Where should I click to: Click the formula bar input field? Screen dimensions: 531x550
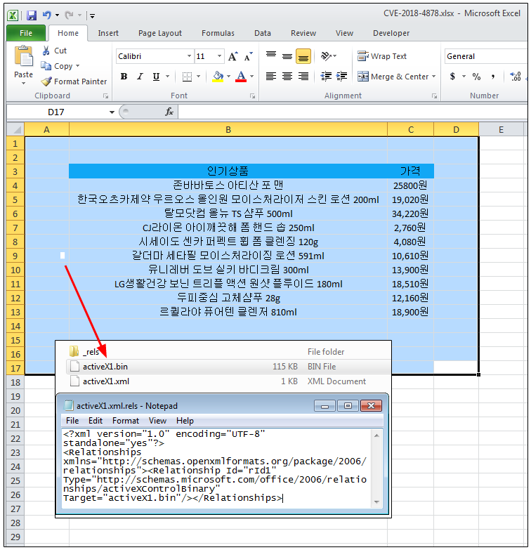click(353, 112)
